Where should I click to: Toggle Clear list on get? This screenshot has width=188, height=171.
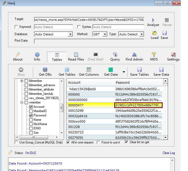126,142
